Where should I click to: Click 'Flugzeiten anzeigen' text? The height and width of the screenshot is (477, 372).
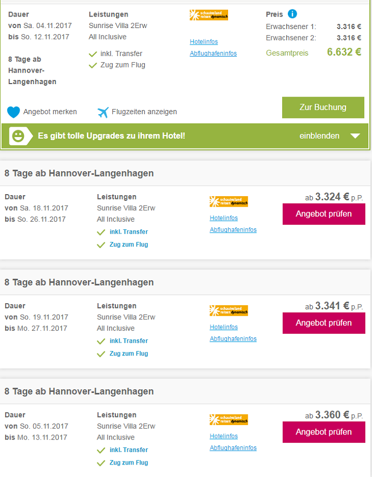[x=144, y=112]
